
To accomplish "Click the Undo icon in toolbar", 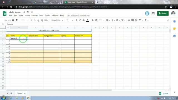I will tap(6, 20).
